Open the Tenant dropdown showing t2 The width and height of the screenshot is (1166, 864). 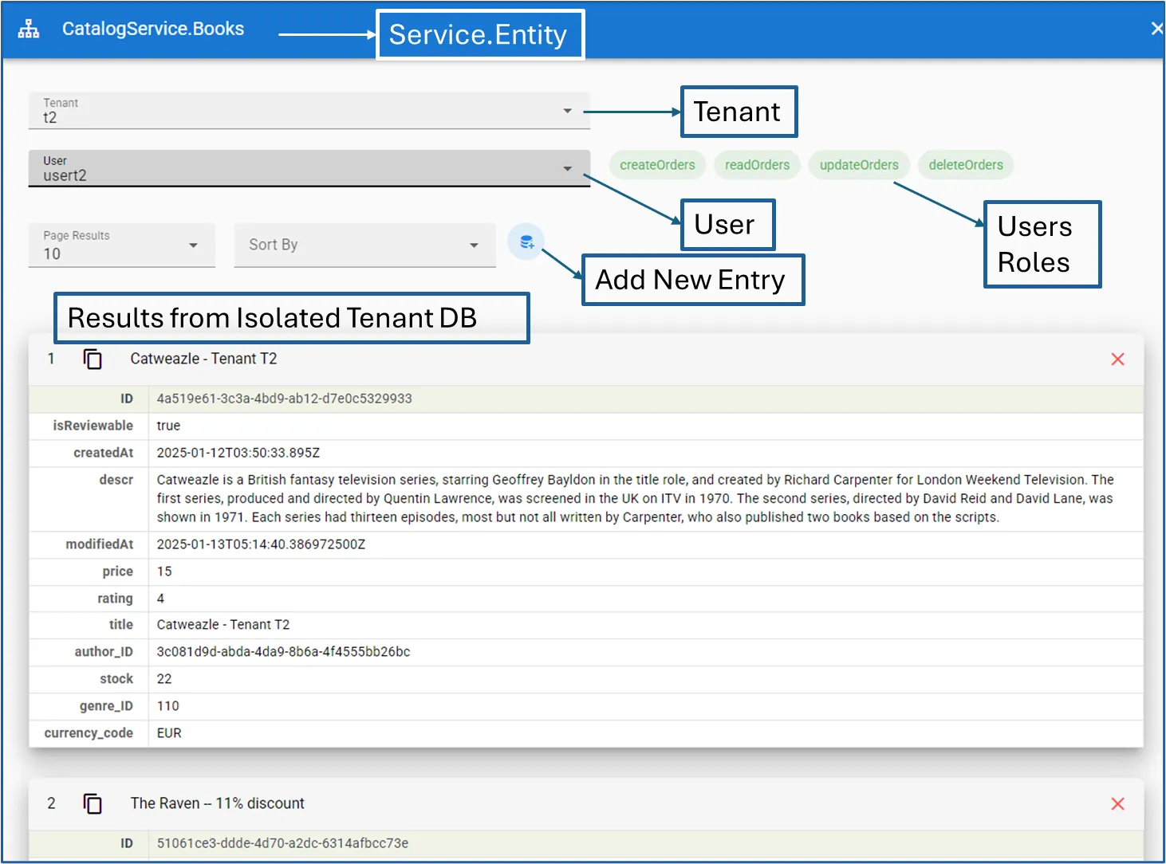pyautogui.click(x=309, y=111)
